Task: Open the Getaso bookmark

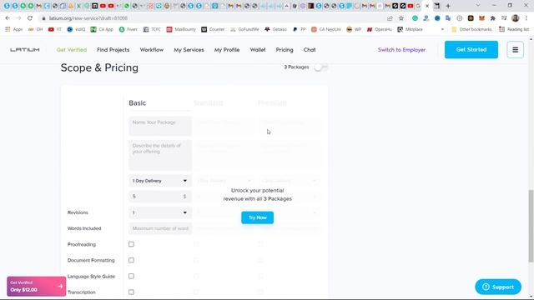Action: click(x=276, y=30)
